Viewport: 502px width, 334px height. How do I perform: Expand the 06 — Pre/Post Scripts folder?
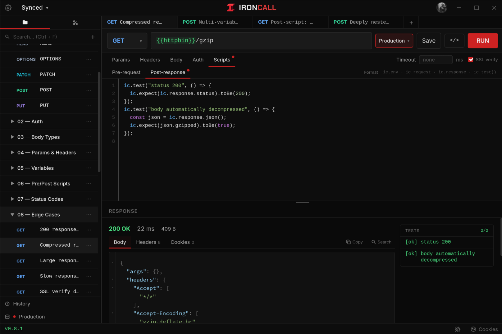[12, 184]
